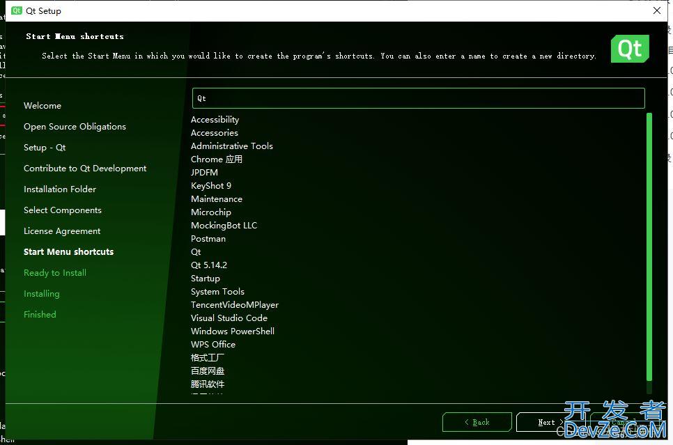Pick the 百度网盘 folder
Screen dimensions: 673x445
[x=208, y=371]
